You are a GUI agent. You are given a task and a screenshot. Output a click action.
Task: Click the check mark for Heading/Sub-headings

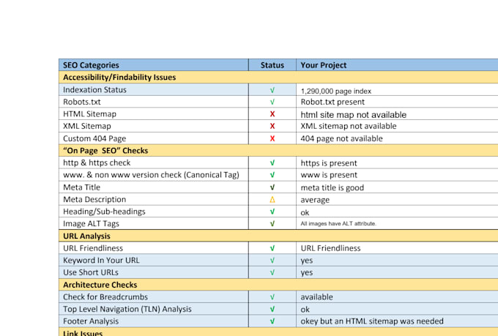click(272, 212)
